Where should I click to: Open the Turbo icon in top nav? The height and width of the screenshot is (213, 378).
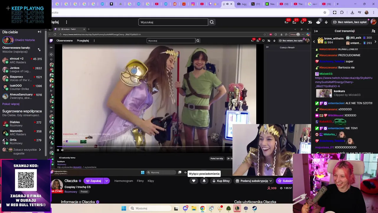click(310, 22)
